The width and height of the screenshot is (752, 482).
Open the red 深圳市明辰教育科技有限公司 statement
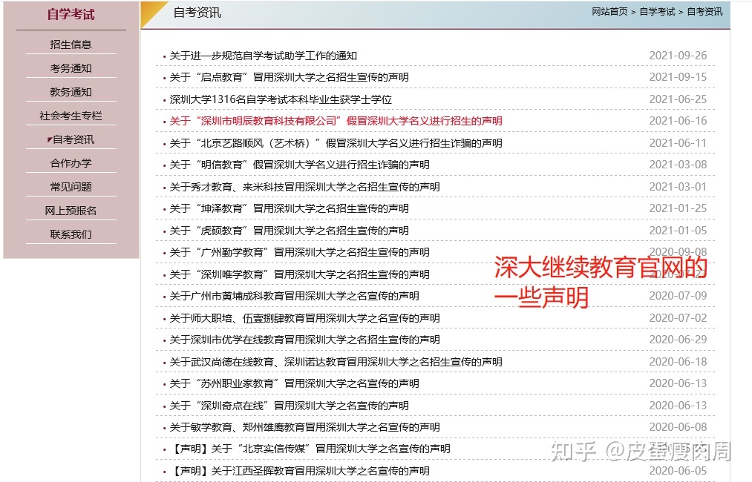point(336,121)
